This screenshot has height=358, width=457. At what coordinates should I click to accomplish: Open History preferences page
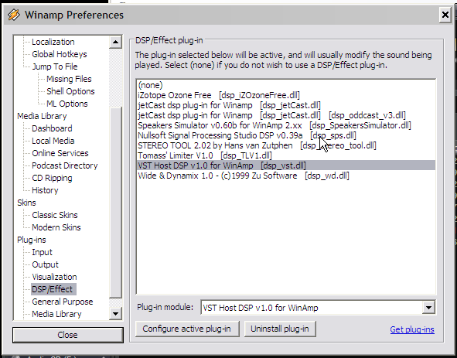[x=45, y=190]
